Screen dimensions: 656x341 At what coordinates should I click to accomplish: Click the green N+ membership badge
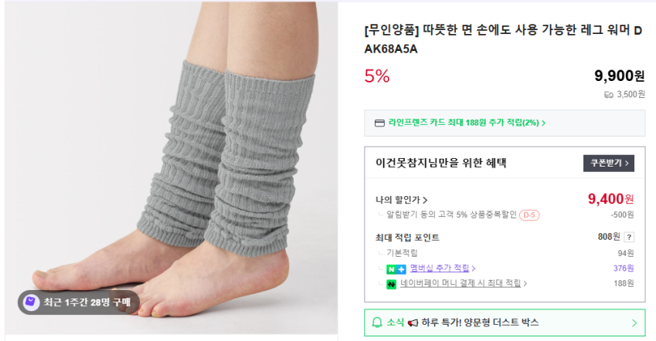(x=396, y=269)
